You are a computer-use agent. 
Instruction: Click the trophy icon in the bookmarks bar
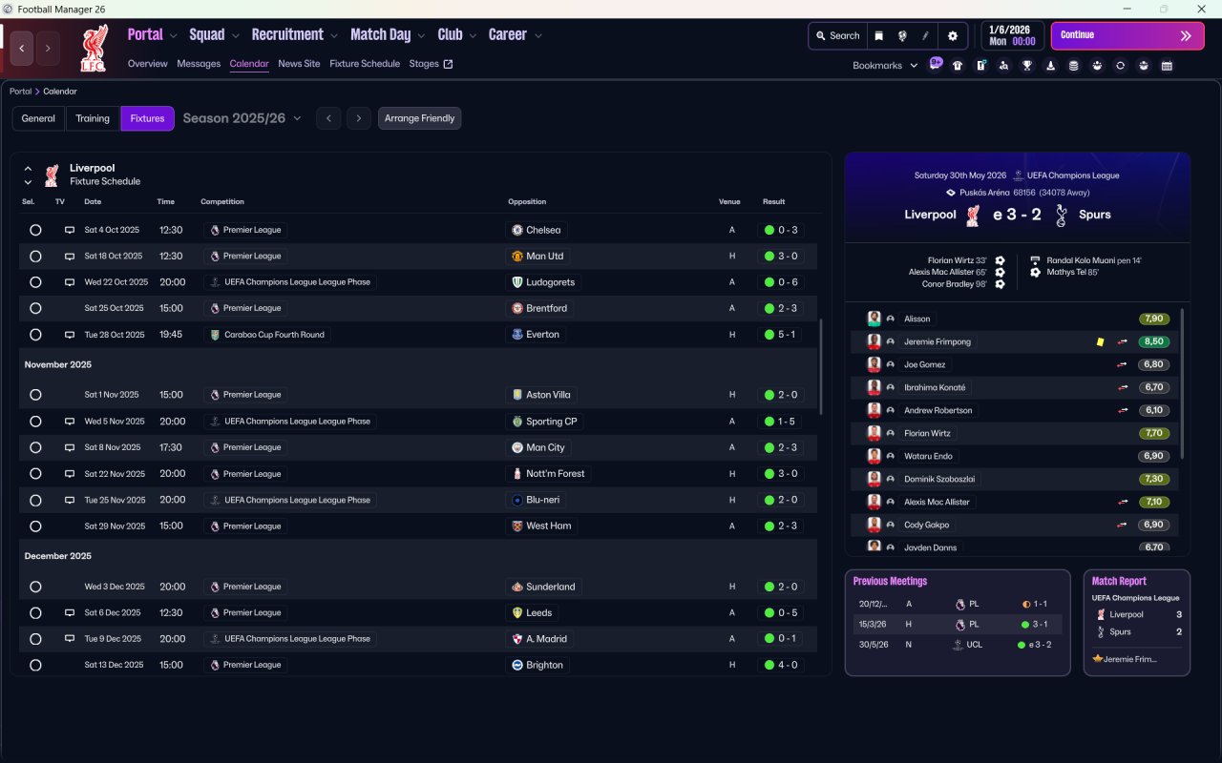[x=1027, y=66]
